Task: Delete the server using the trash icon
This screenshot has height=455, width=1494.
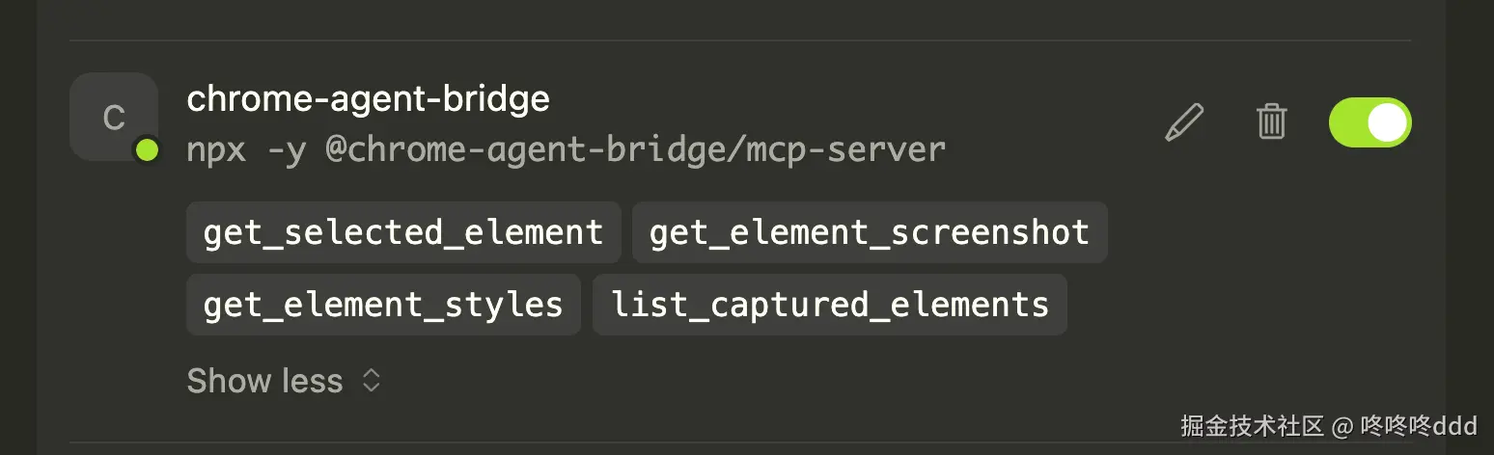Action: pyautogui.click(x=1271, y=122)
